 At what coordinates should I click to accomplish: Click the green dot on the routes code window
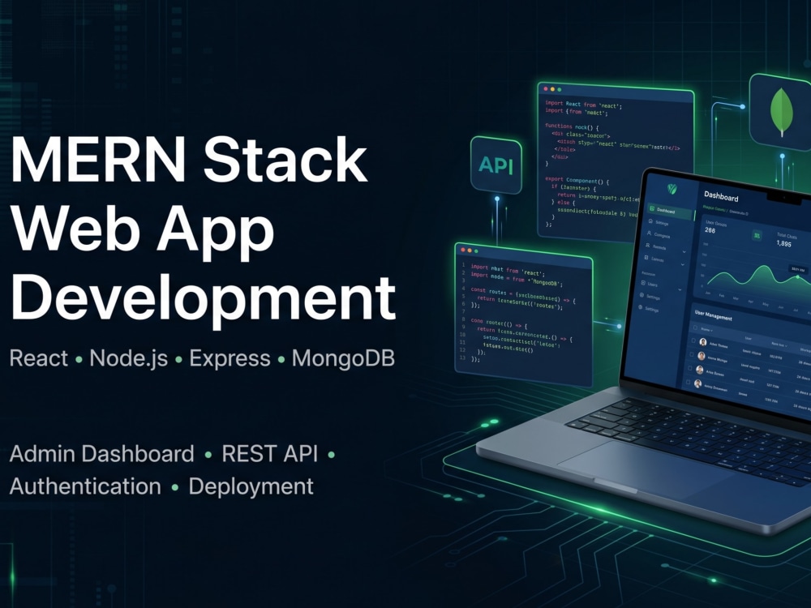(x=476, y=250)
